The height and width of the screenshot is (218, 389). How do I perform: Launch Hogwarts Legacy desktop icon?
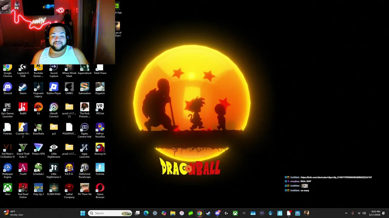click(38, 90)
